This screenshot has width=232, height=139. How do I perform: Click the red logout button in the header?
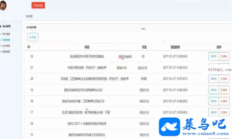[38, 5]
